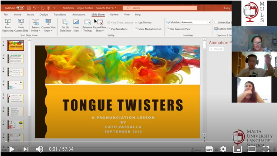Open Subtitle Settings

click(x=223, y=29)
